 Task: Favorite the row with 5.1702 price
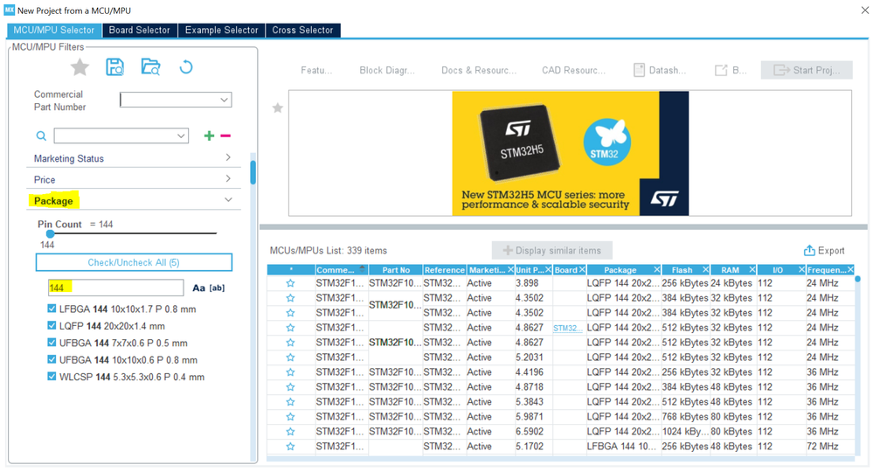(290, 447)
